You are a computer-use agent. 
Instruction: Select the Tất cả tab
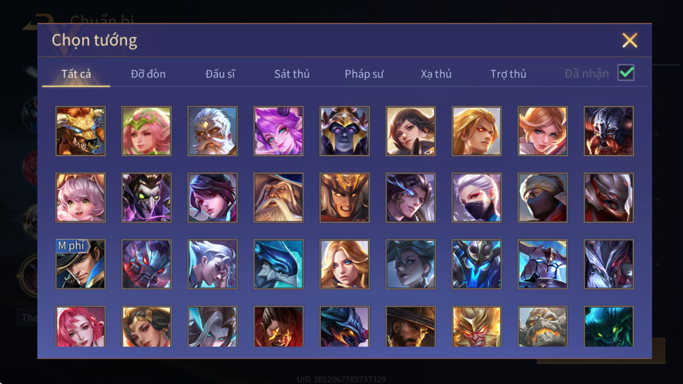76,74
